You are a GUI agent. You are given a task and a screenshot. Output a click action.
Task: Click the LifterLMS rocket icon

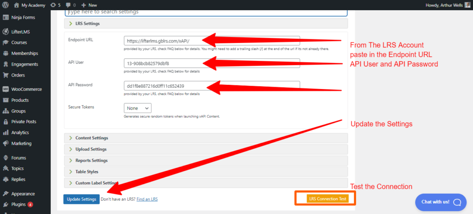pyautogui.click(x=6, y=32)
